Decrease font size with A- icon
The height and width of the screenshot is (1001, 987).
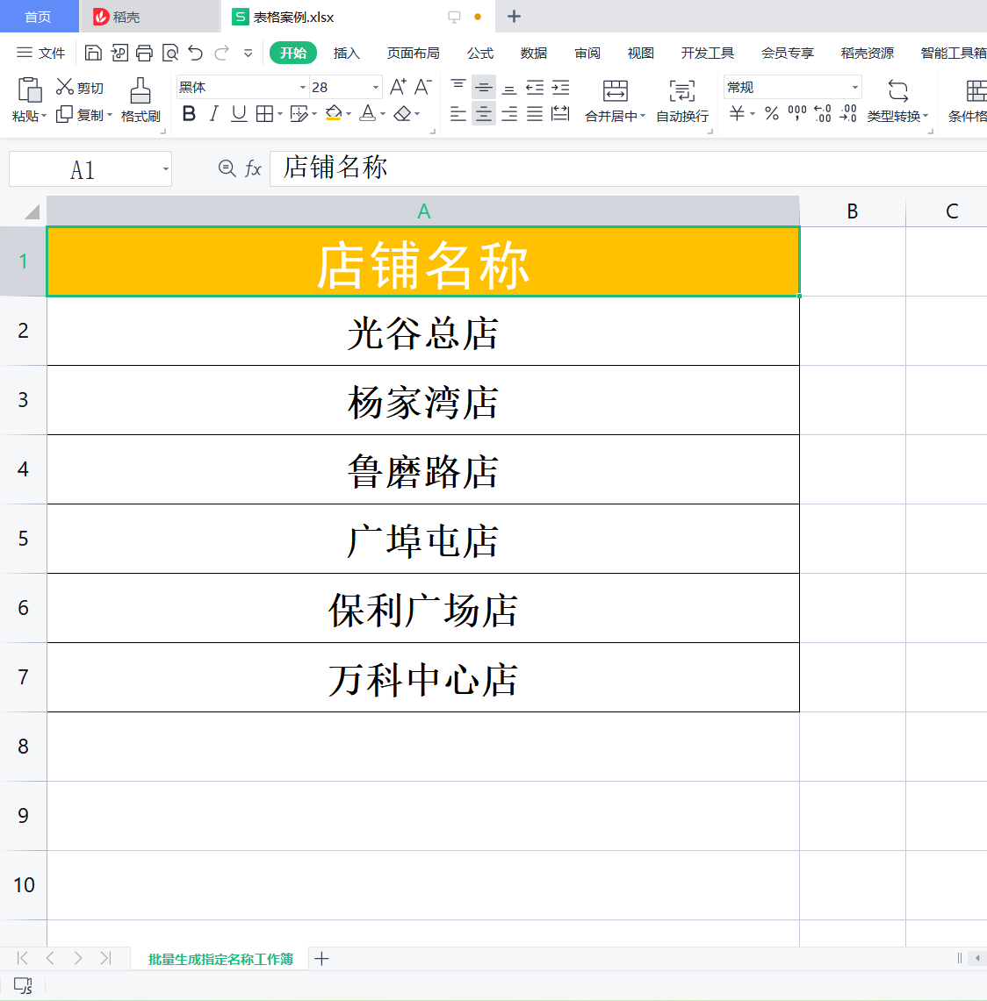(x=423, y=87)
